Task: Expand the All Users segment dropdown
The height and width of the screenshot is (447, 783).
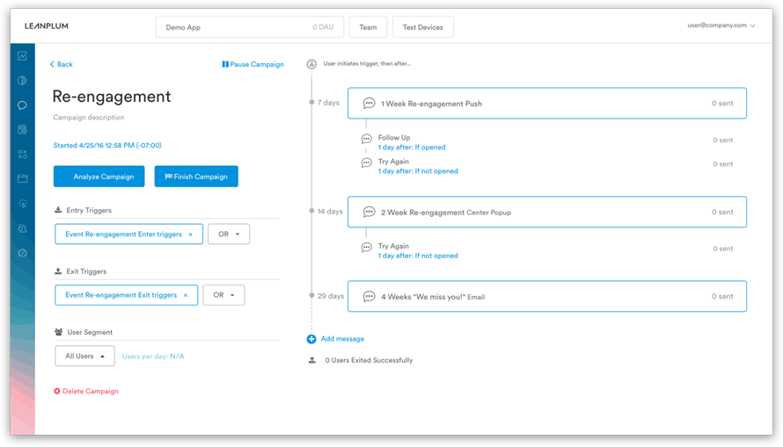Action: coord(84,357)
